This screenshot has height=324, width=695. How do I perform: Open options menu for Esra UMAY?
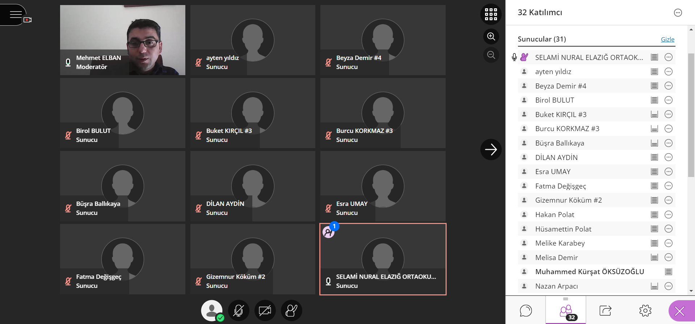tap(669, 172)
